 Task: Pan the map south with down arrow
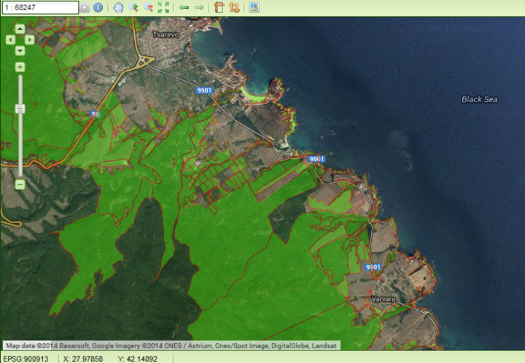pyautogui.click(x=20, y=50)
